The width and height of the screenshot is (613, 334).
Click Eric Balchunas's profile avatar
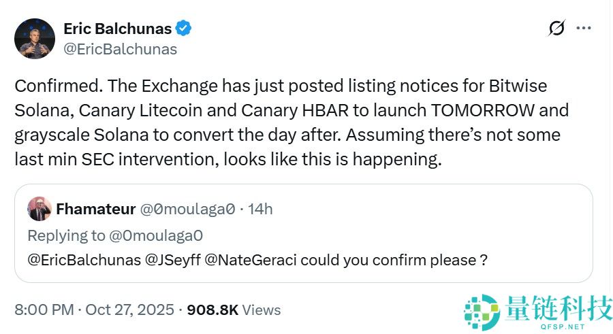pos(35,39)
